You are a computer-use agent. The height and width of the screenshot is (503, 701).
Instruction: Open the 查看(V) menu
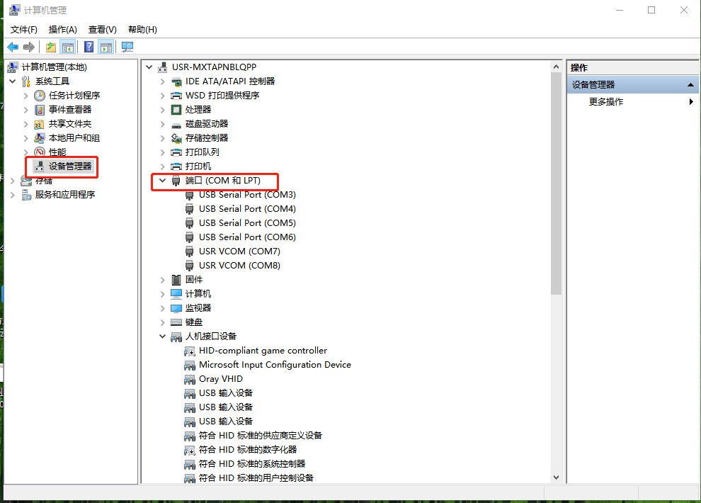[102, 29]
